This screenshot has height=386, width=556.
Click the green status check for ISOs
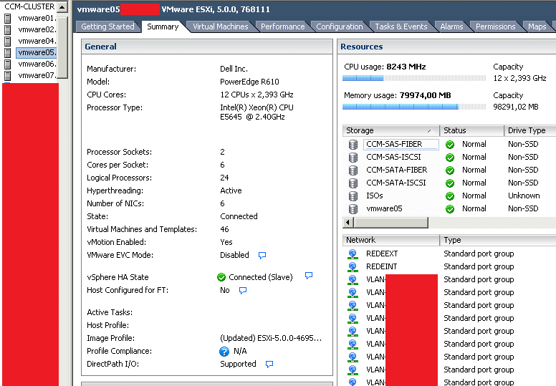(450, 196)
